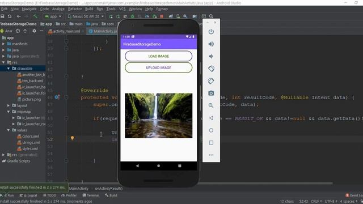Expand the java folder in project tree
The image size is (363, 204).
coord(3,50)
